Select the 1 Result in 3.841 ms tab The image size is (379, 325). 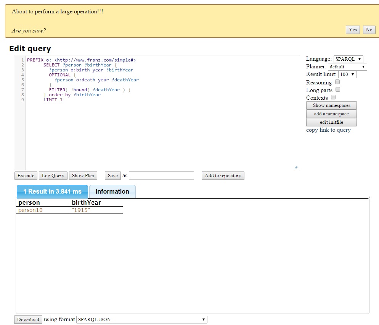click(52, 192)
